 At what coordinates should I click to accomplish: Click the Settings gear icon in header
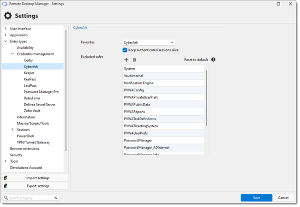click(8, 16)
